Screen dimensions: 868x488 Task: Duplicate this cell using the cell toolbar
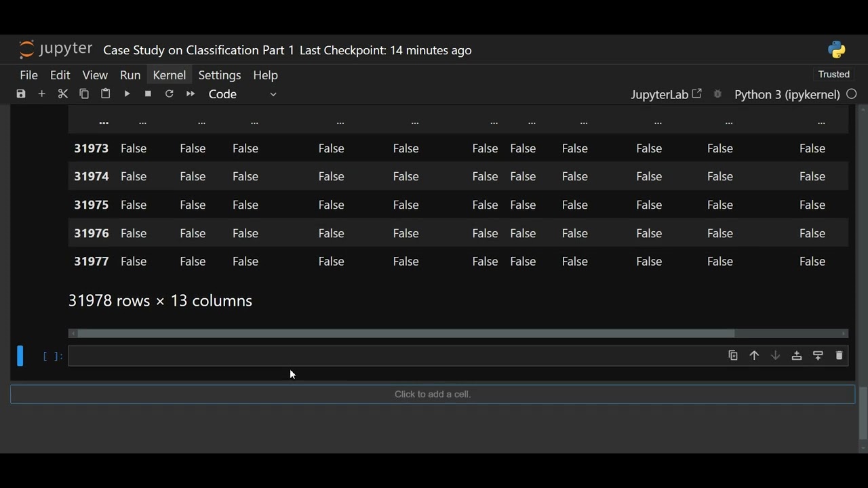click(x=733, y=356)
